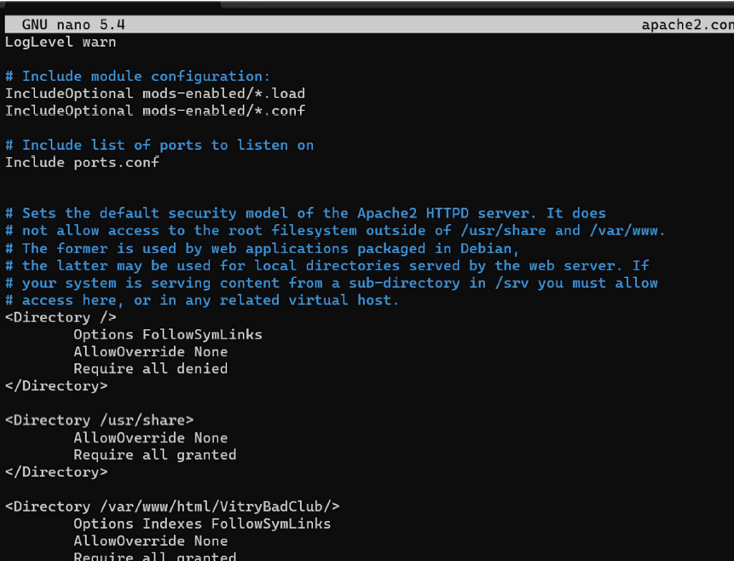Click the word Debian in the comment
This screenshot has width=734, height=561.
[489, 249]
